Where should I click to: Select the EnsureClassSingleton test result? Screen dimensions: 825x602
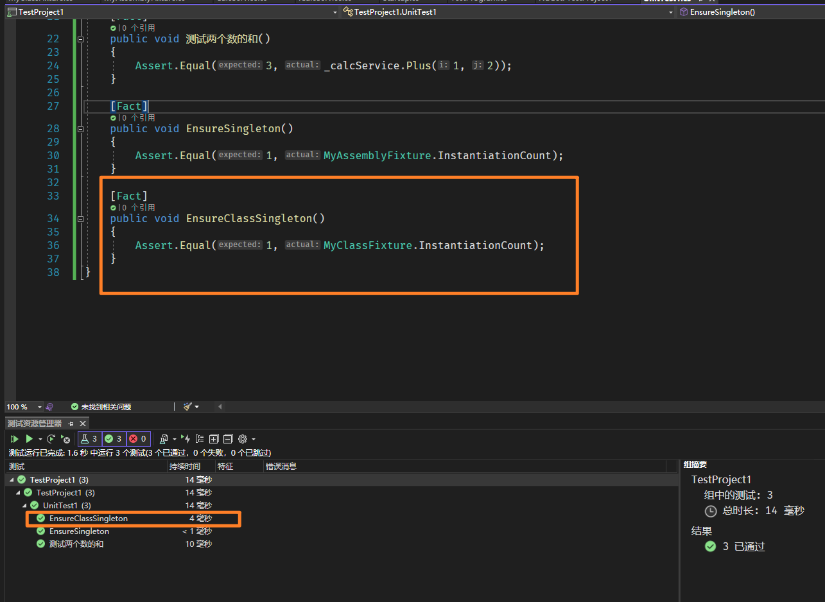88,519
